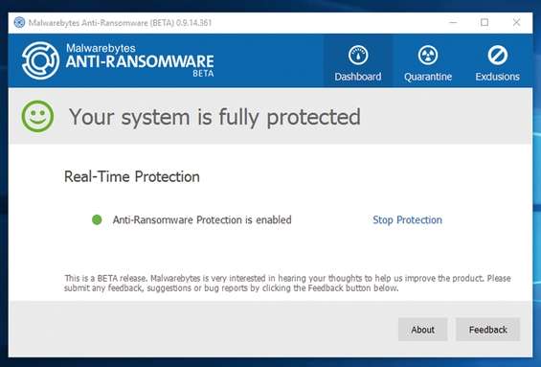Click the small app icon in title bar
Screen dimensions: 541x367
point(19,23)
